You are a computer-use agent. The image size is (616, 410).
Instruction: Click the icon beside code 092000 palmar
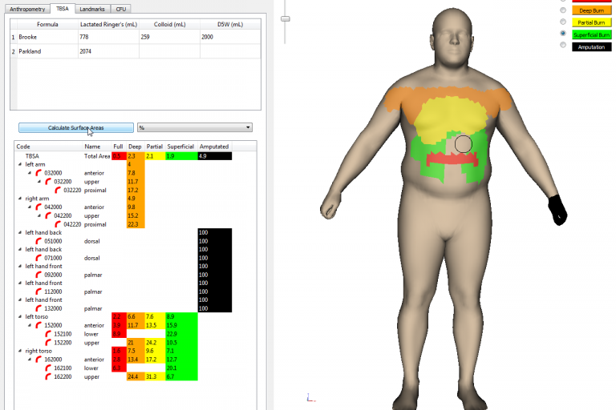pos(38,275)
